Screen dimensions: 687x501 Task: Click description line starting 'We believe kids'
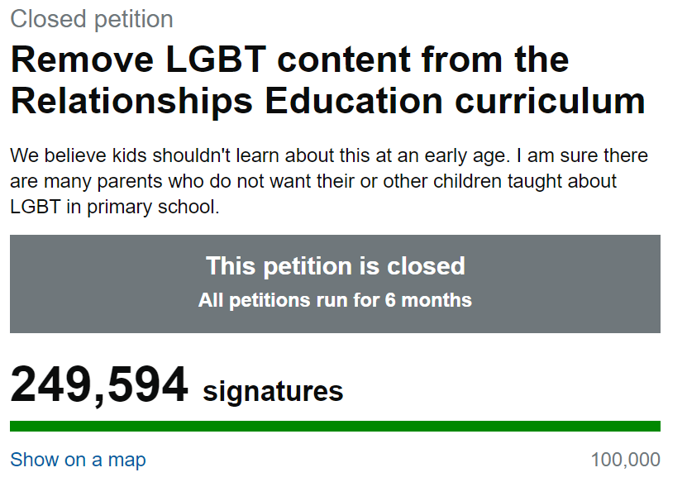point(329,155)
